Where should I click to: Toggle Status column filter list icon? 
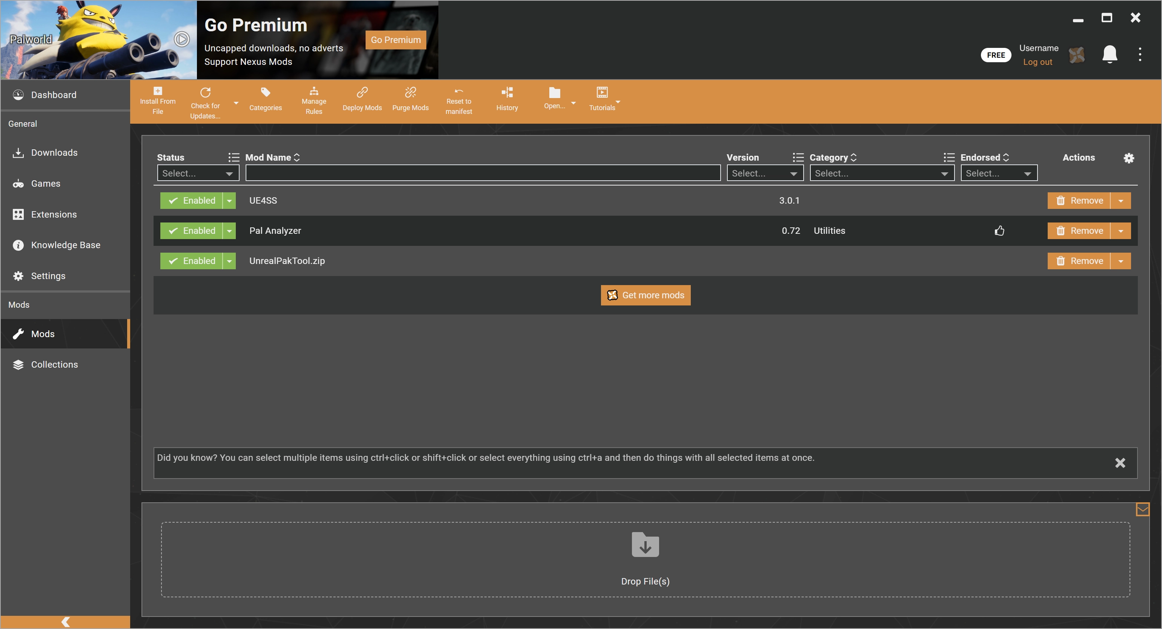point(234,157)
